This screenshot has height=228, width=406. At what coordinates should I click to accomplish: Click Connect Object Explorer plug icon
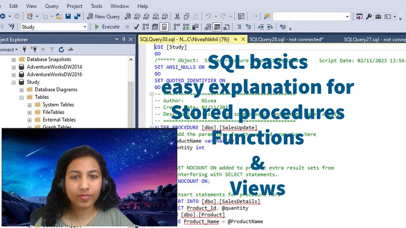coord(24,49)
